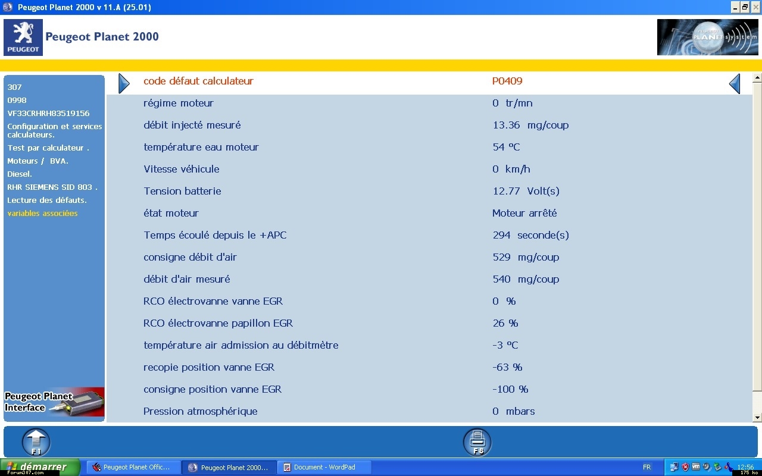Image resolution: width=762 pixels, height=476 pixels.
Task: Click the title bar application icon
Action: [x=8, y=7]
